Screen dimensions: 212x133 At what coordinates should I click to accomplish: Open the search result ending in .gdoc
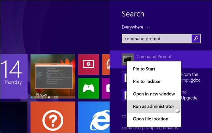point(191,77)
